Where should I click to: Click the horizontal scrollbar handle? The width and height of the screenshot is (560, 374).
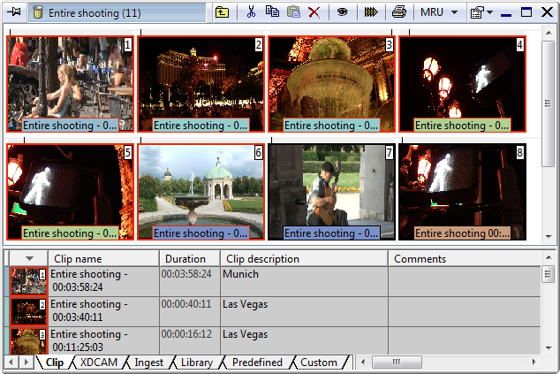tap(397, 362)
